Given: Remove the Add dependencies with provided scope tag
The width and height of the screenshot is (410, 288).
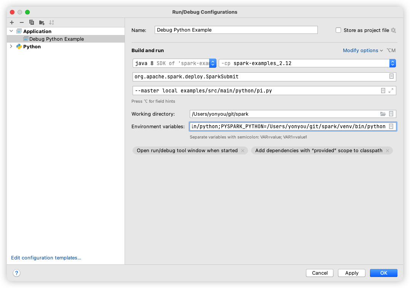Looking at the screenshot, I should pos(387,150).
